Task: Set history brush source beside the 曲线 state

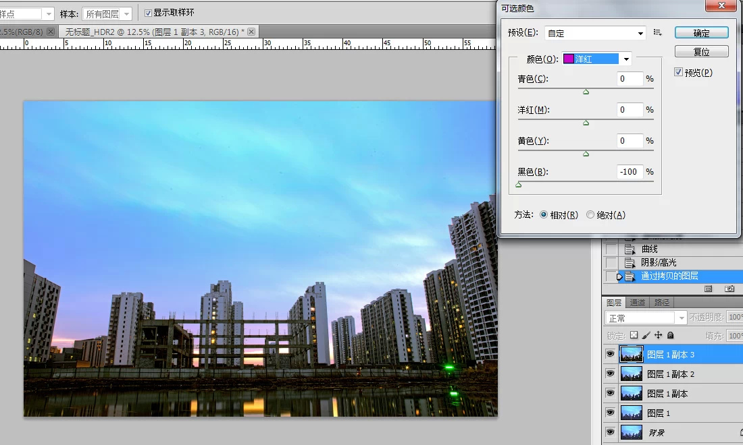Action: point(611,249)
